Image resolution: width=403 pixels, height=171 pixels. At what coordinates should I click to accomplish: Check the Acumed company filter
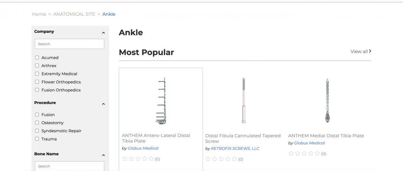point(37,57)
